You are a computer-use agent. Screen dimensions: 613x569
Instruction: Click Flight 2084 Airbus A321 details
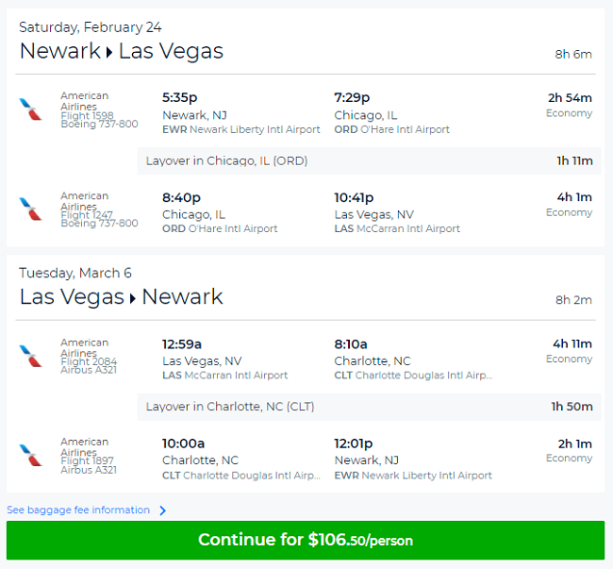pos(89,365)
